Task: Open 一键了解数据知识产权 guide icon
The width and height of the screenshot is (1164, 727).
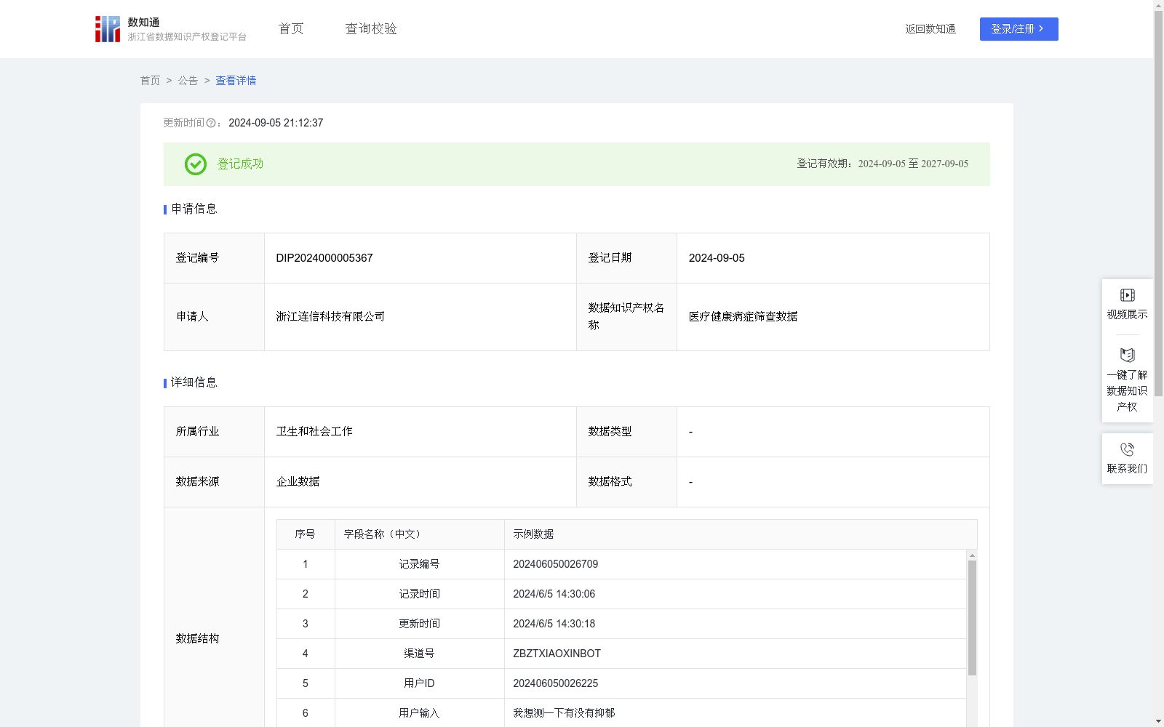Action: (x=1128, y=355)
